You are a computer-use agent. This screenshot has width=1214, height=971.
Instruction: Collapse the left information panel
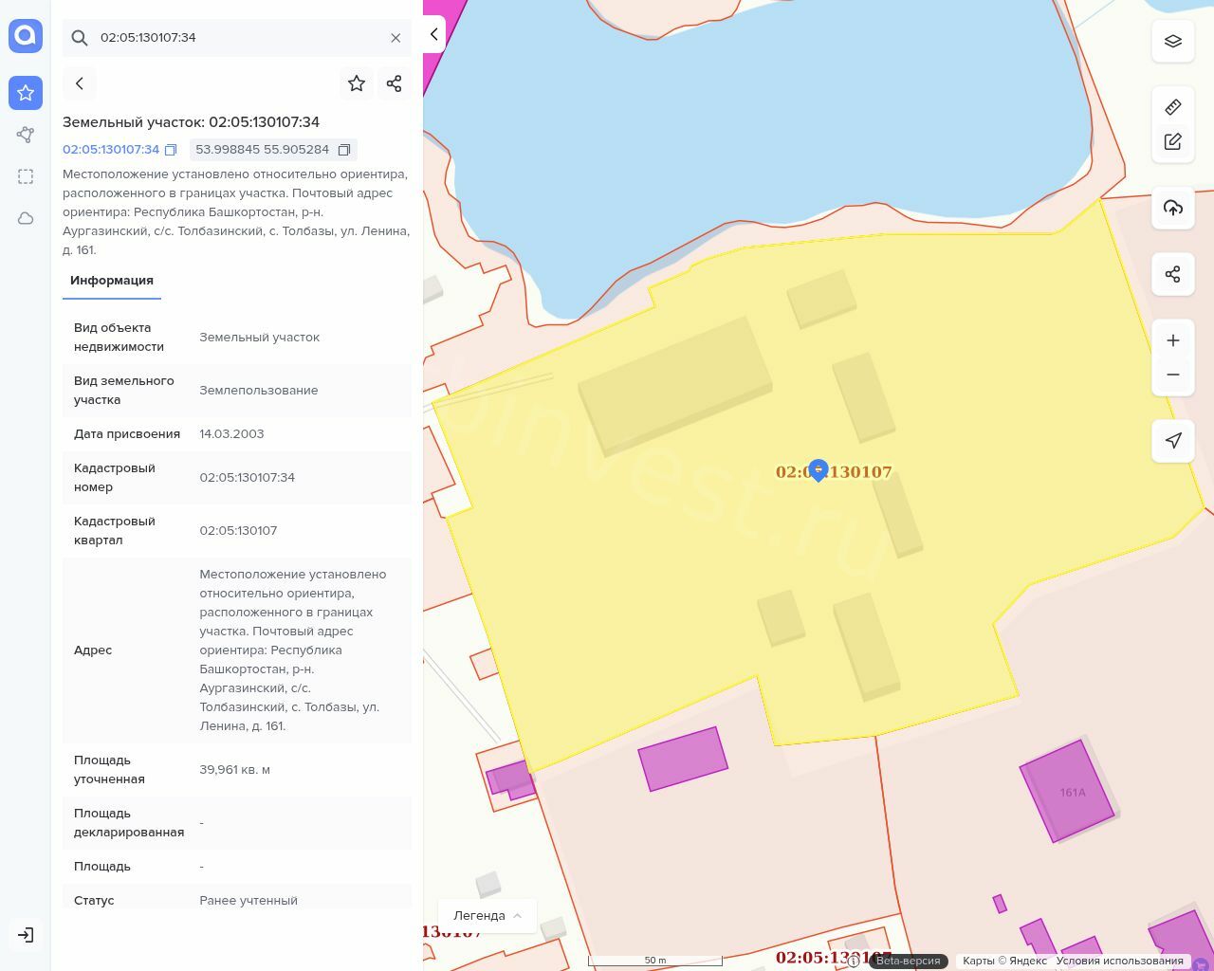coord(433,34)
